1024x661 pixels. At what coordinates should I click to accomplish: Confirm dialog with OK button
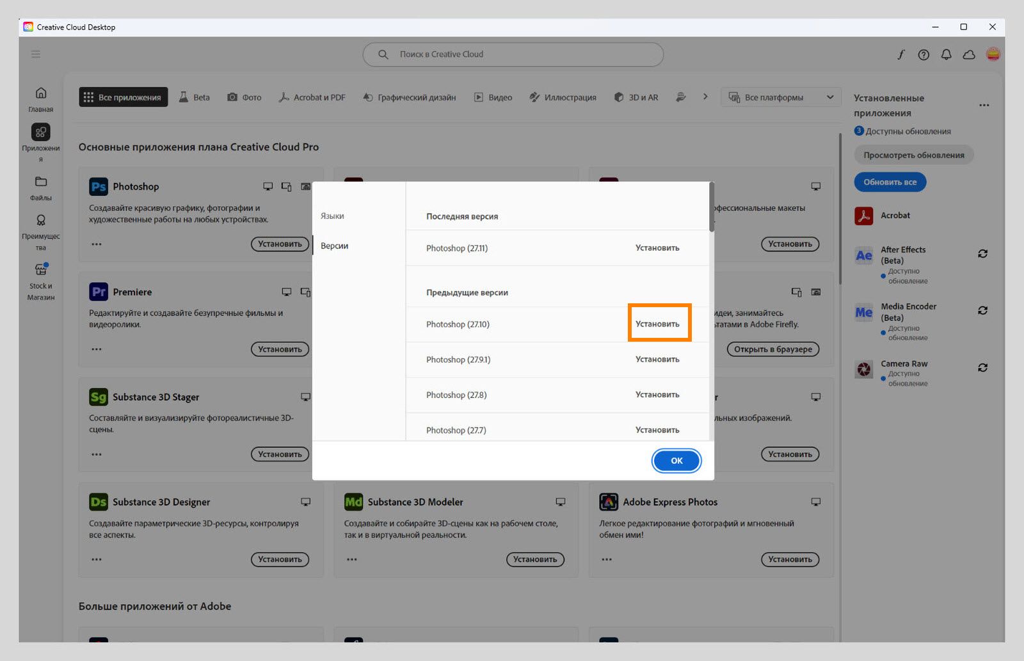[x=676, y=461]
